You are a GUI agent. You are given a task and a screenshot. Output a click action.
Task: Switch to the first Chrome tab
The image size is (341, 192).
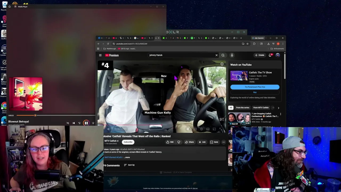[x=100, y=38]
